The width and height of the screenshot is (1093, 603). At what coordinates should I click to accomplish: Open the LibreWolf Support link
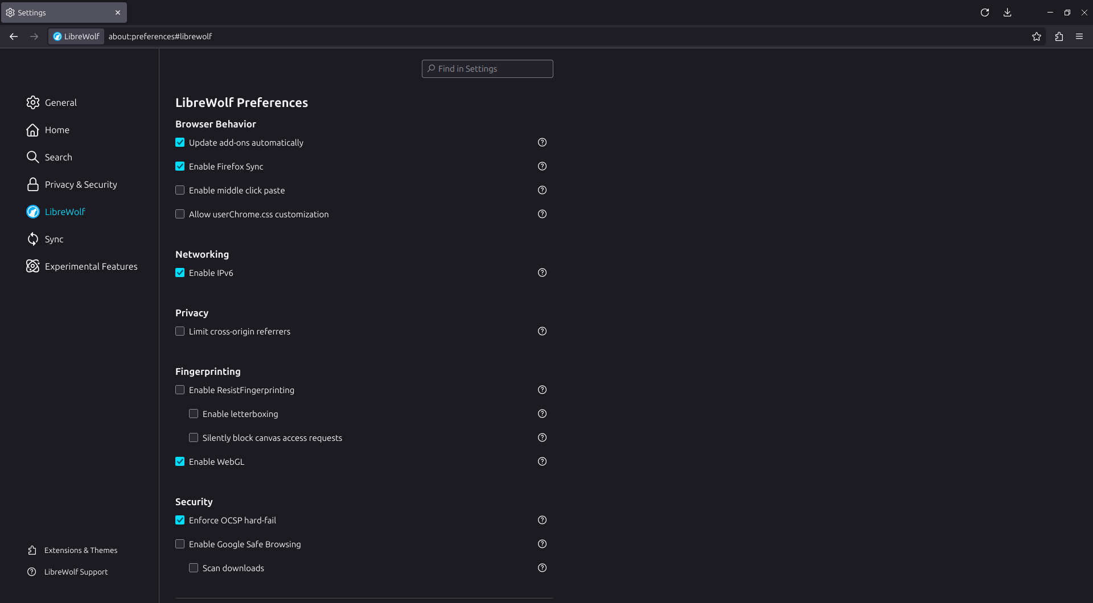coord(67,572)
